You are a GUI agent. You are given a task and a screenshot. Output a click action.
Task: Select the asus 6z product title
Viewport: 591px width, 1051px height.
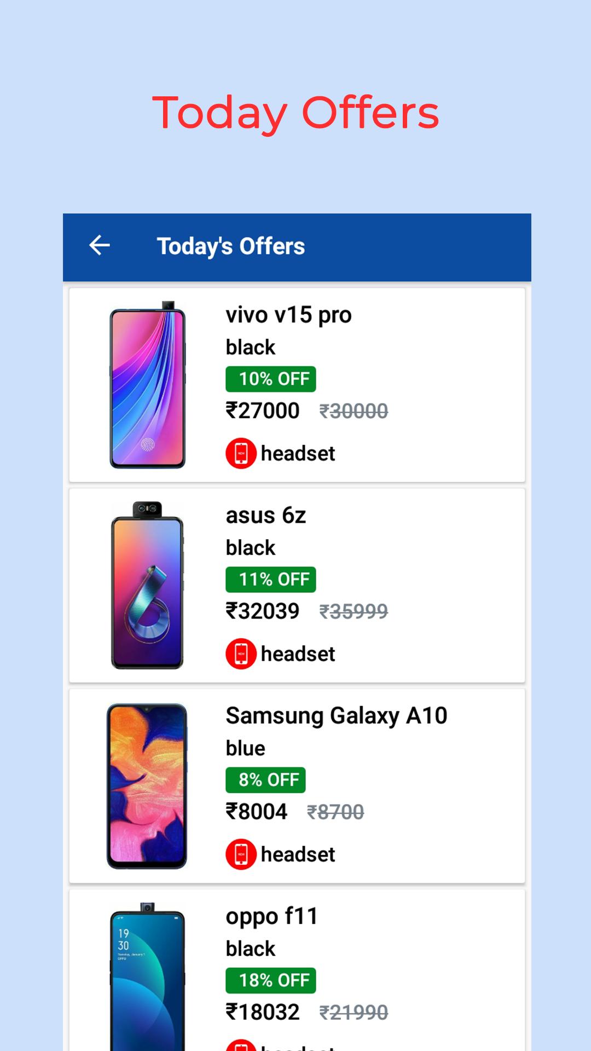[266, 516]
